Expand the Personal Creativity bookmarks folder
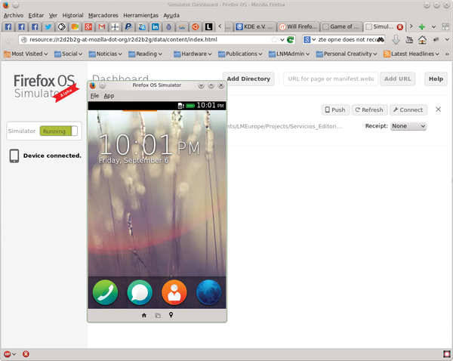453x361 pixels. tap(347, 54)
